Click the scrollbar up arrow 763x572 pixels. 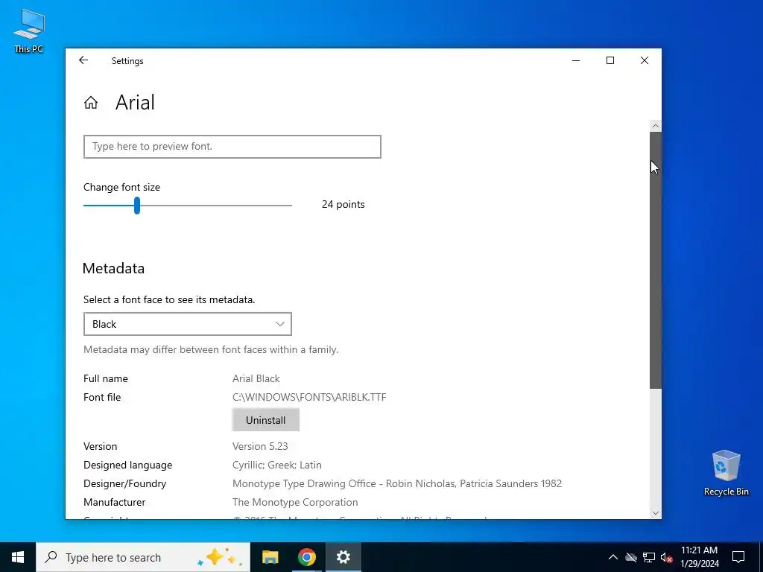tap(656, 126)
